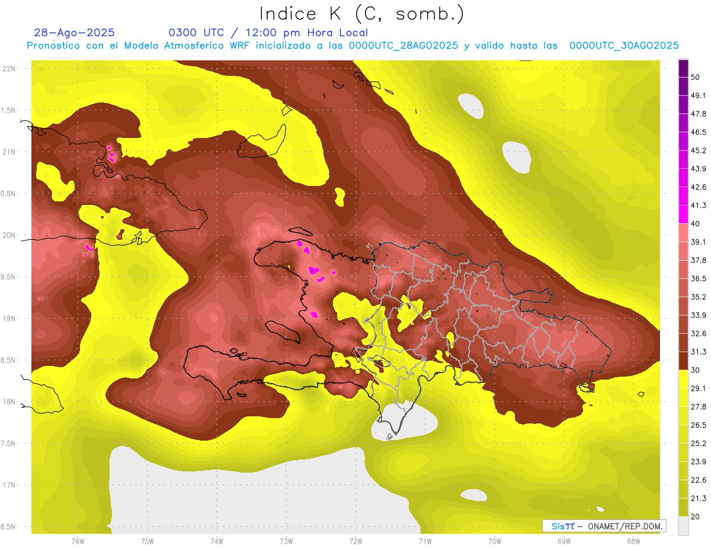Click the '74W' longitude axis label
This screenshot has width=711, height=549.
point(217,541)
